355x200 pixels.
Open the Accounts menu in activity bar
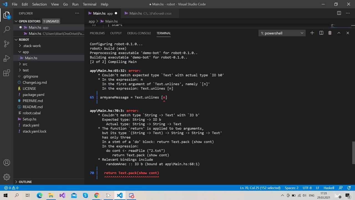coord(7,163)
